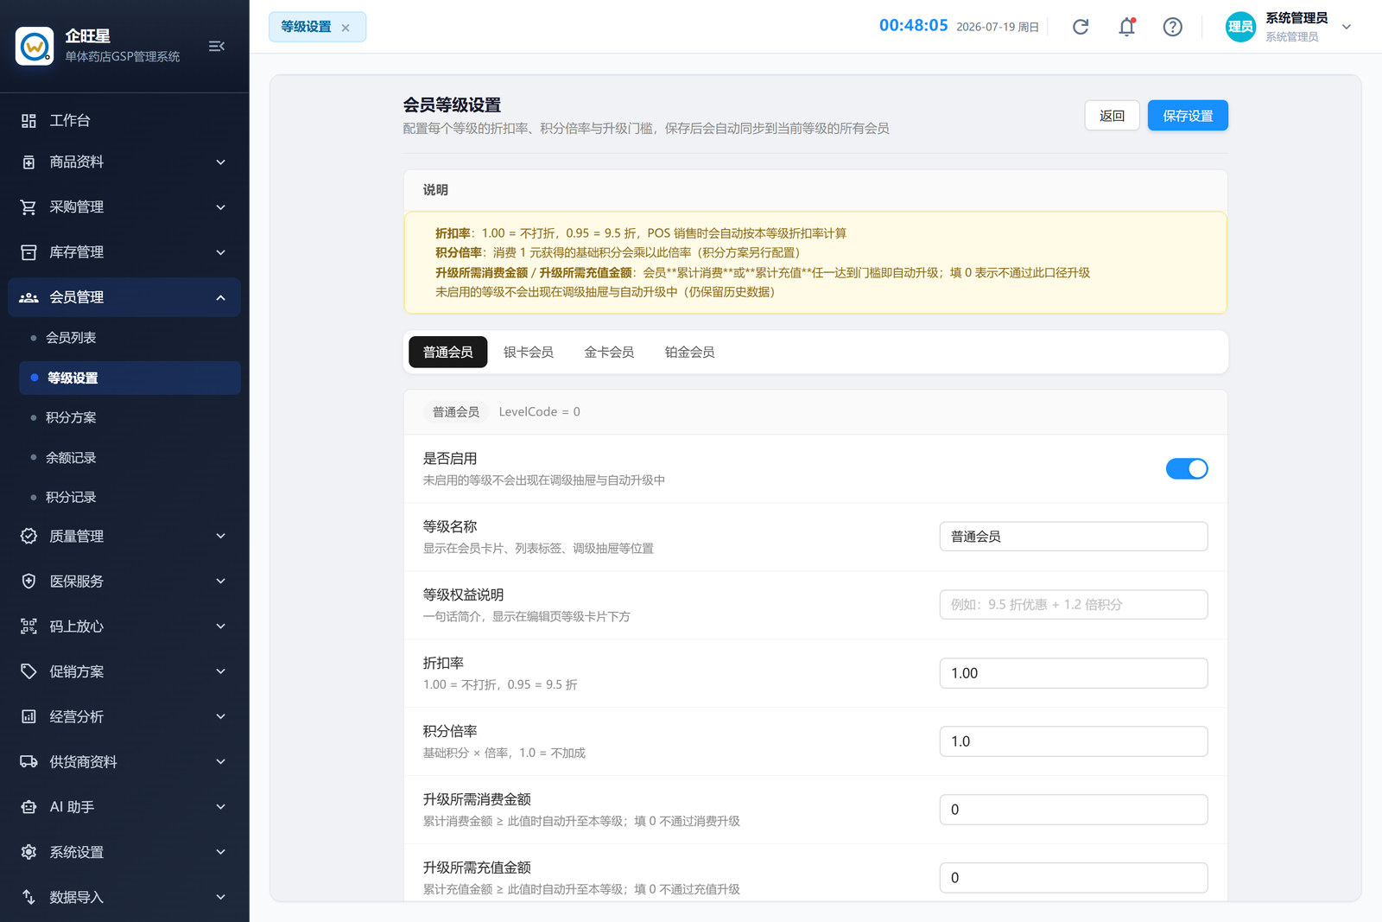Click the 码上放心 QR scan icon
This screenshot has width=1382, height=922.
click(x=29, y=626)
